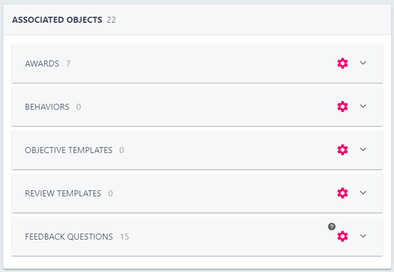Expand the Awards section chevron

(363, 63)
